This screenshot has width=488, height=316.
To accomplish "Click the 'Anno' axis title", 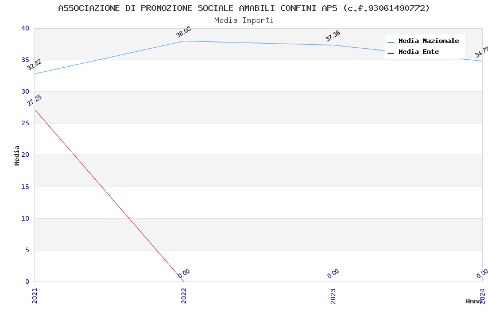I will click(x=474, y=301).
